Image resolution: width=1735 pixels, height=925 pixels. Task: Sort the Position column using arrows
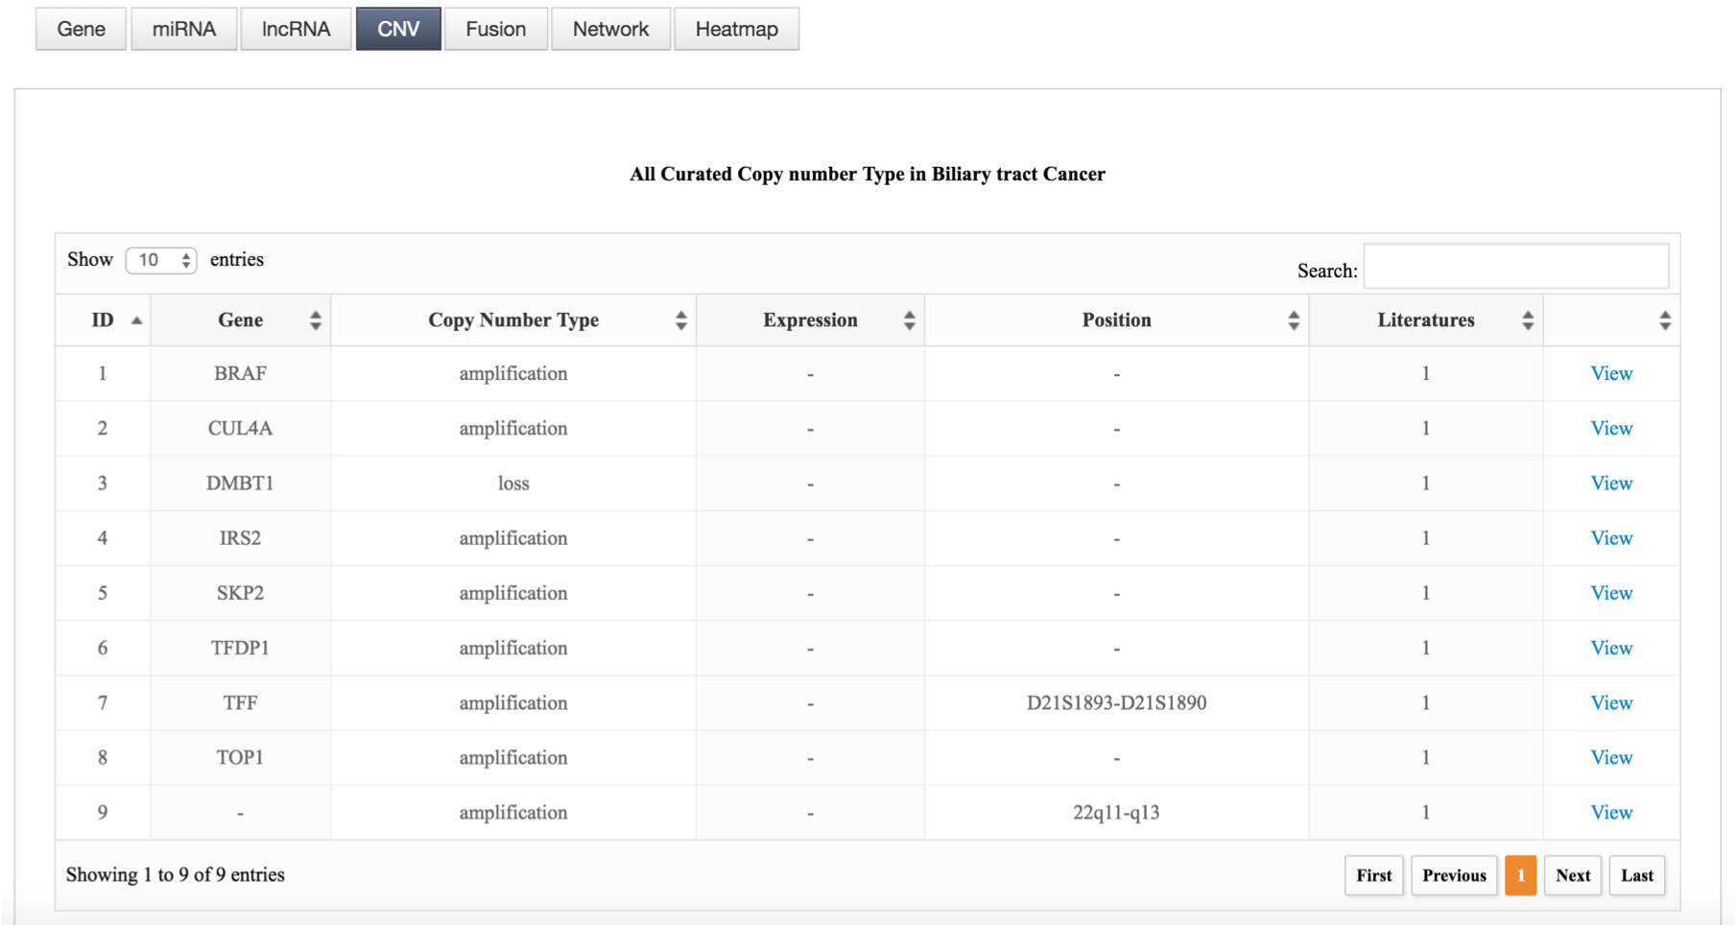click(1293, 320)
